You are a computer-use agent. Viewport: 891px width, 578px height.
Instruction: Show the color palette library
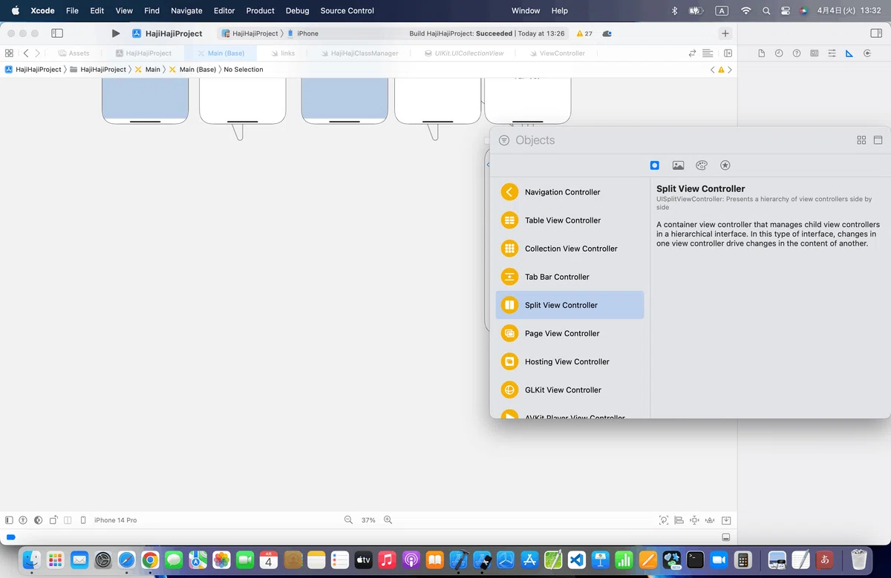[702, 165]
